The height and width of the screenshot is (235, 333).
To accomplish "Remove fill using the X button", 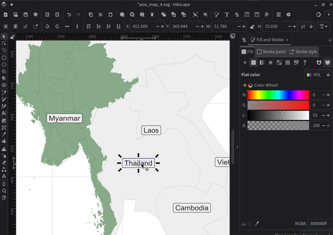I will point(244,63).
